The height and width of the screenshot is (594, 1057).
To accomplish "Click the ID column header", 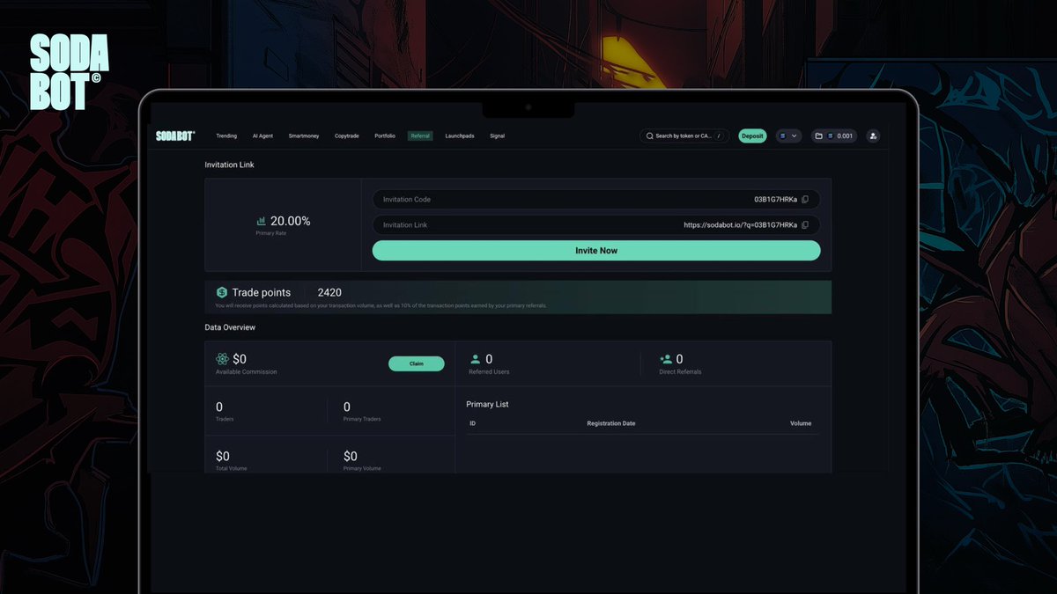I will (473, 423).
